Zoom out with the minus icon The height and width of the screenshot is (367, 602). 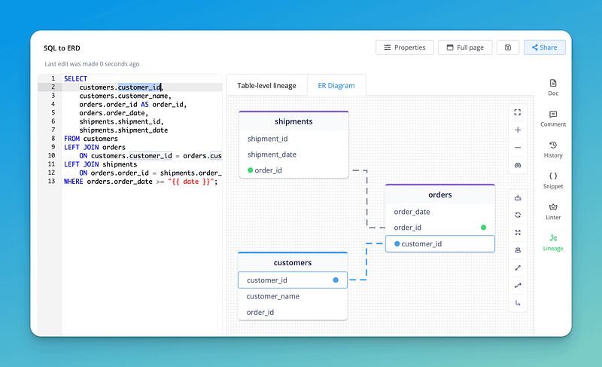tap(518, 148)
